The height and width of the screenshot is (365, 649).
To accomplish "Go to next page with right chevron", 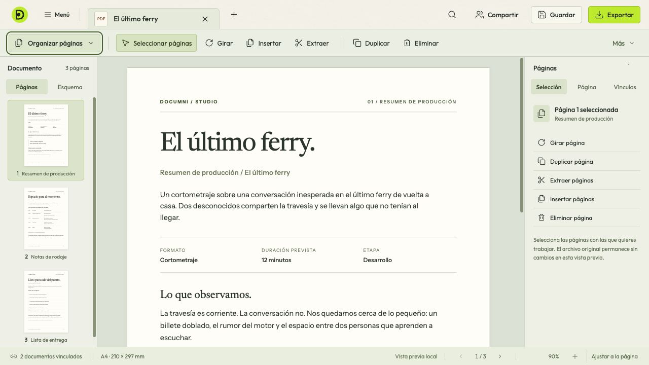I will [x=500, y=356].
